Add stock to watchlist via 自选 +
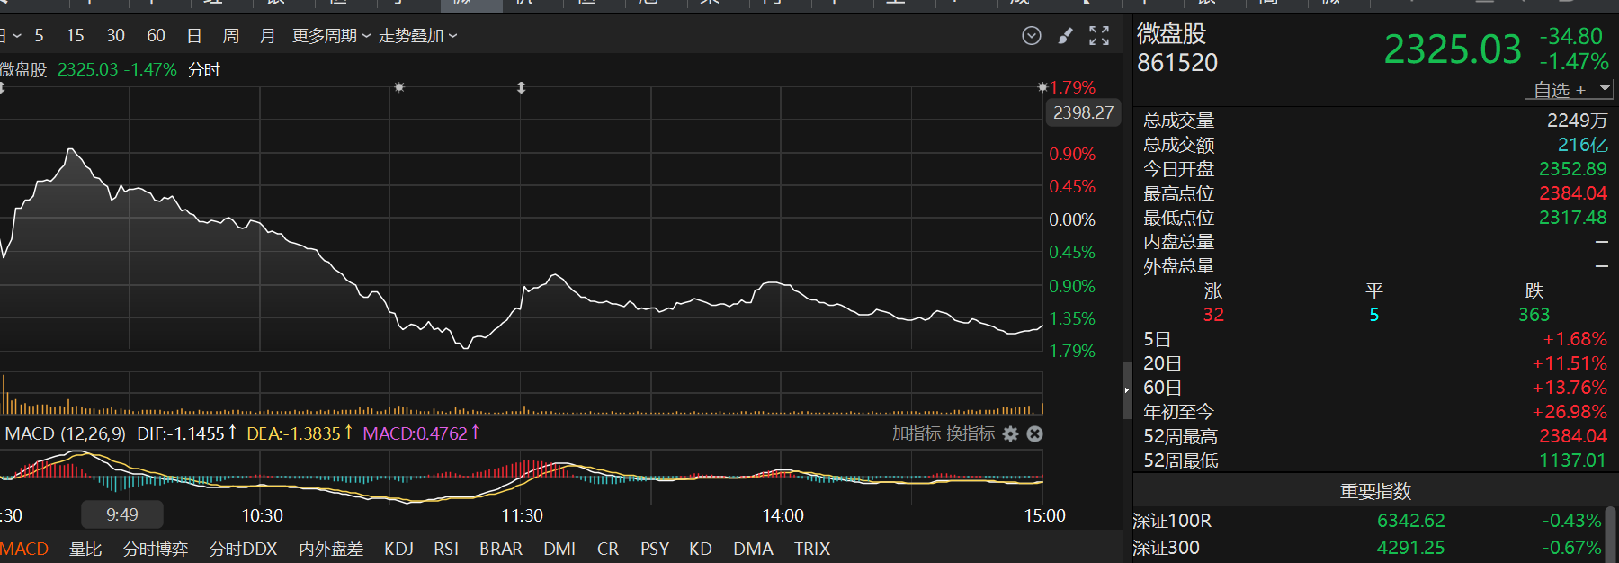This screenshot has width=1619, height=563. [1560, 90]
